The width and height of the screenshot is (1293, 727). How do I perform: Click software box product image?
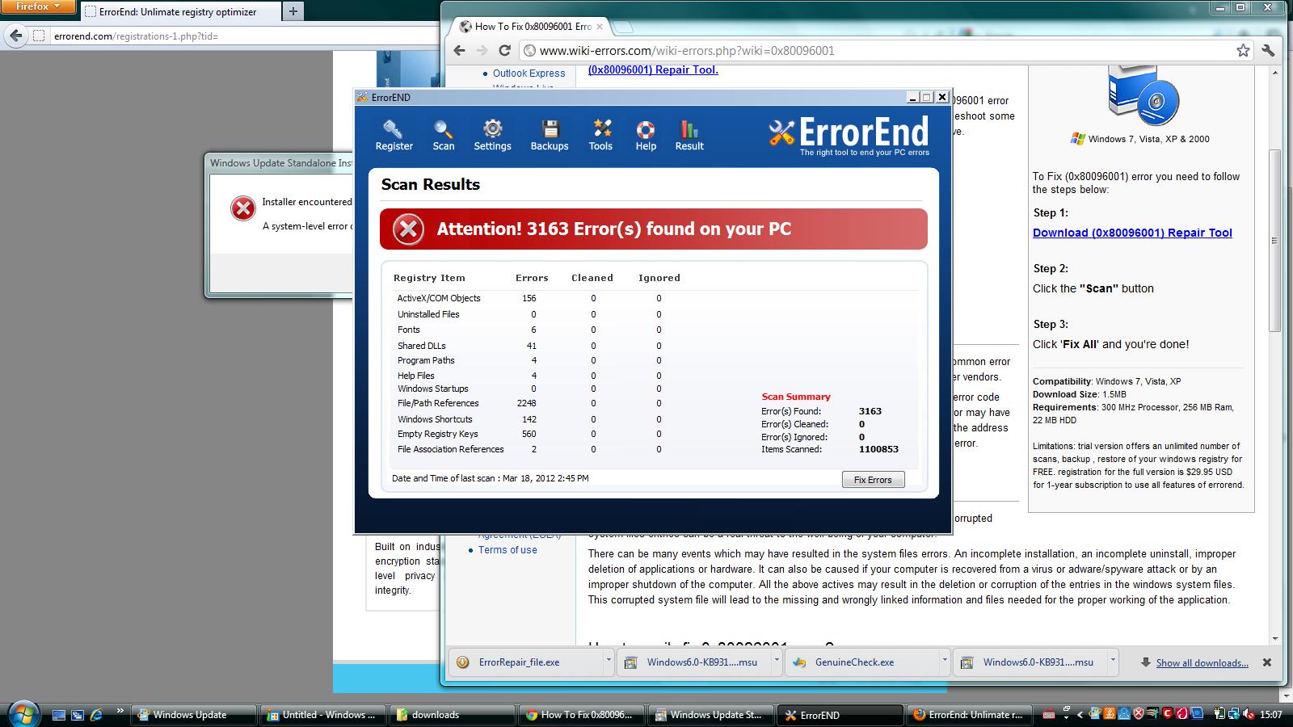click(x=1142, y=95)
